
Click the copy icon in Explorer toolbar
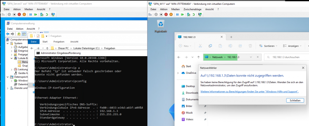pyautogui.click(x=210, y=46)
